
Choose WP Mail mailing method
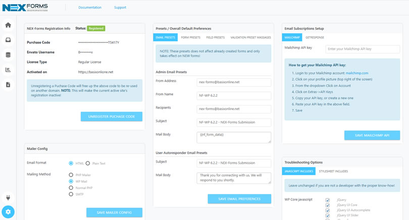coord(71,181)
